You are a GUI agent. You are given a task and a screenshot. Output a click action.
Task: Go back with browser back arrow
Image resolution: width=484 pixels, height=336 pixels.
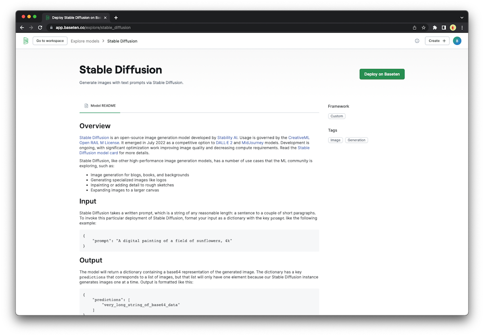(x=22, y=28)
